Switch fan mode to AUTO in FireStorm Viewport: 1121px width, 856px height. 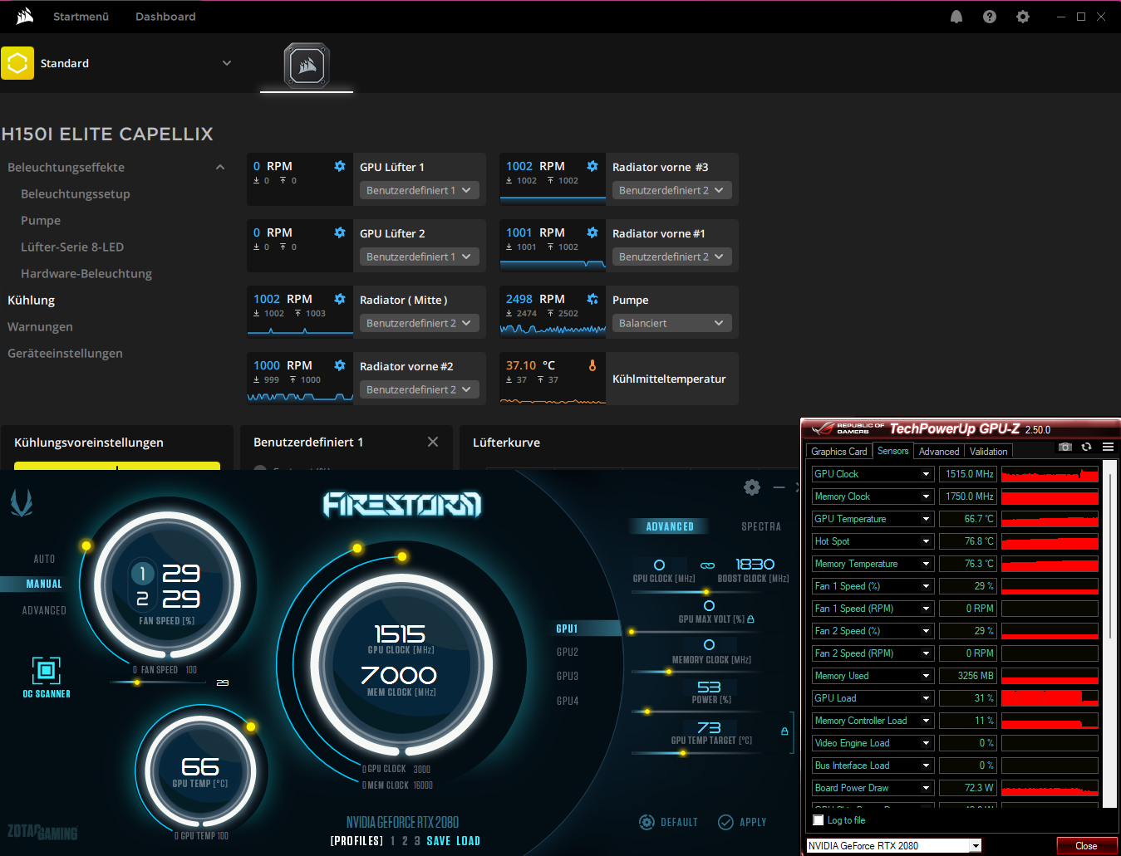click(44, 559)
